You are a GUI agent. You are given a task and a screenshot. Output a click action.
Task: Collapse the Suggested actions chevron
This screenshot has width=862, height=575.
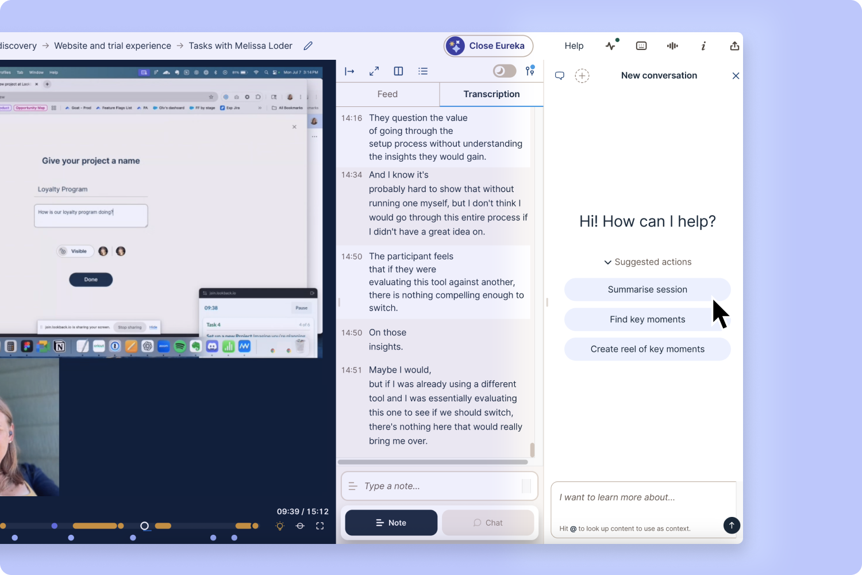[x=607, y=262]
